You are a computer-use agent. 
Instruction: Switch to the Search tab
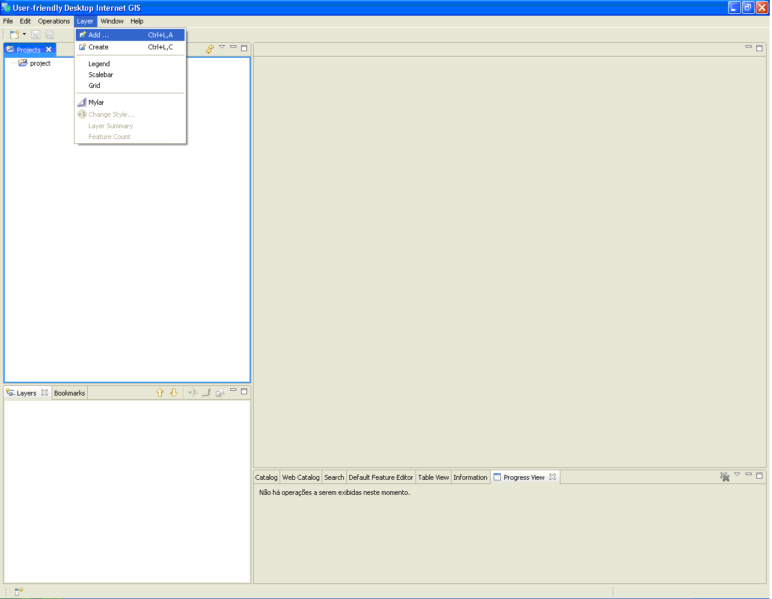[334, 477]
